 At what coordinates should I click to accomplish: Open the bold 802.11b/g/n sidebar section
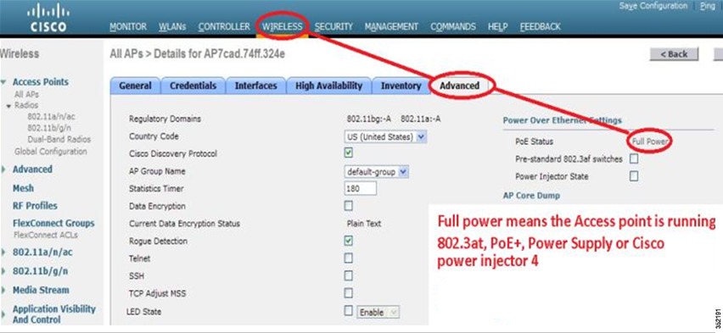[41, 271]
